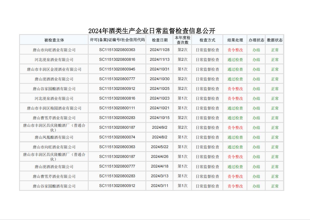Viewport: 310px width, 220px height.
Task: Select the date cell 2024/3/11
Action: pos(160,186)
